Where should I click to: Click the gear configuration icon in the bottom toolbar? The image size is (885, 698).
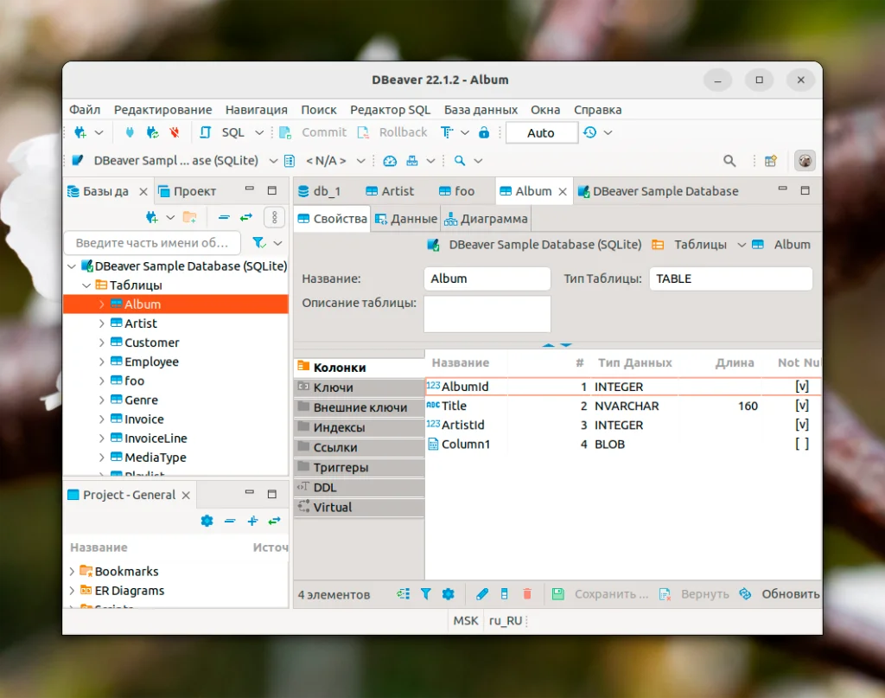coord(448,594)
